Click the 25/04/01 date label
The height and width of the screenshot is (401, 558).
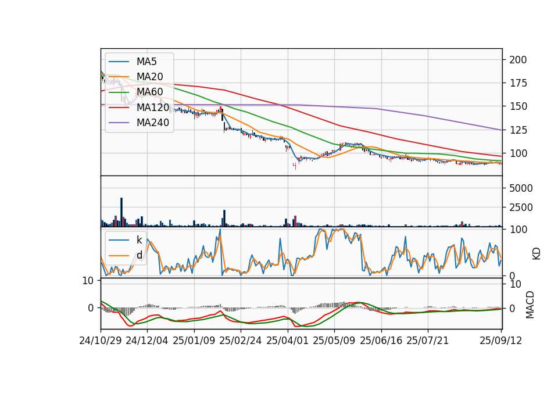(287, 341)
